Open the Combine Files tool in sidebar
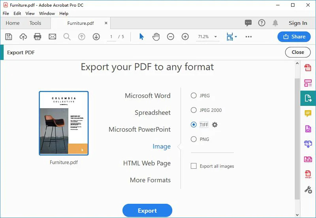316x218 pixels. [x=308, y=144]
